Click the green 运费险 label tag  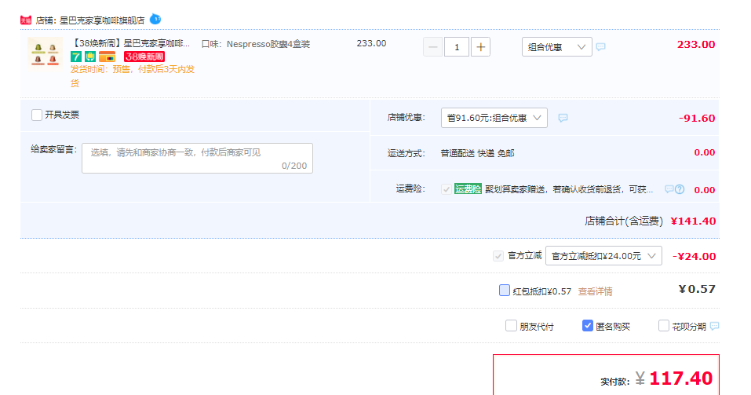click(x=468, y=189)
